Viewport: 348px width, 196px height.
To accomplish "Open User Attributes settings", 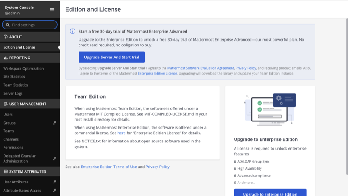I will pyautogui.click(x=16, y=182).
